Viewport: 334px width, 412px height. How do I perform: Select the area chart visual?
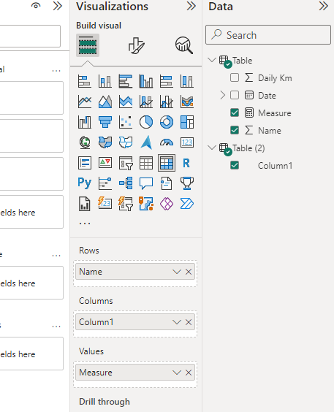point(105,102)
